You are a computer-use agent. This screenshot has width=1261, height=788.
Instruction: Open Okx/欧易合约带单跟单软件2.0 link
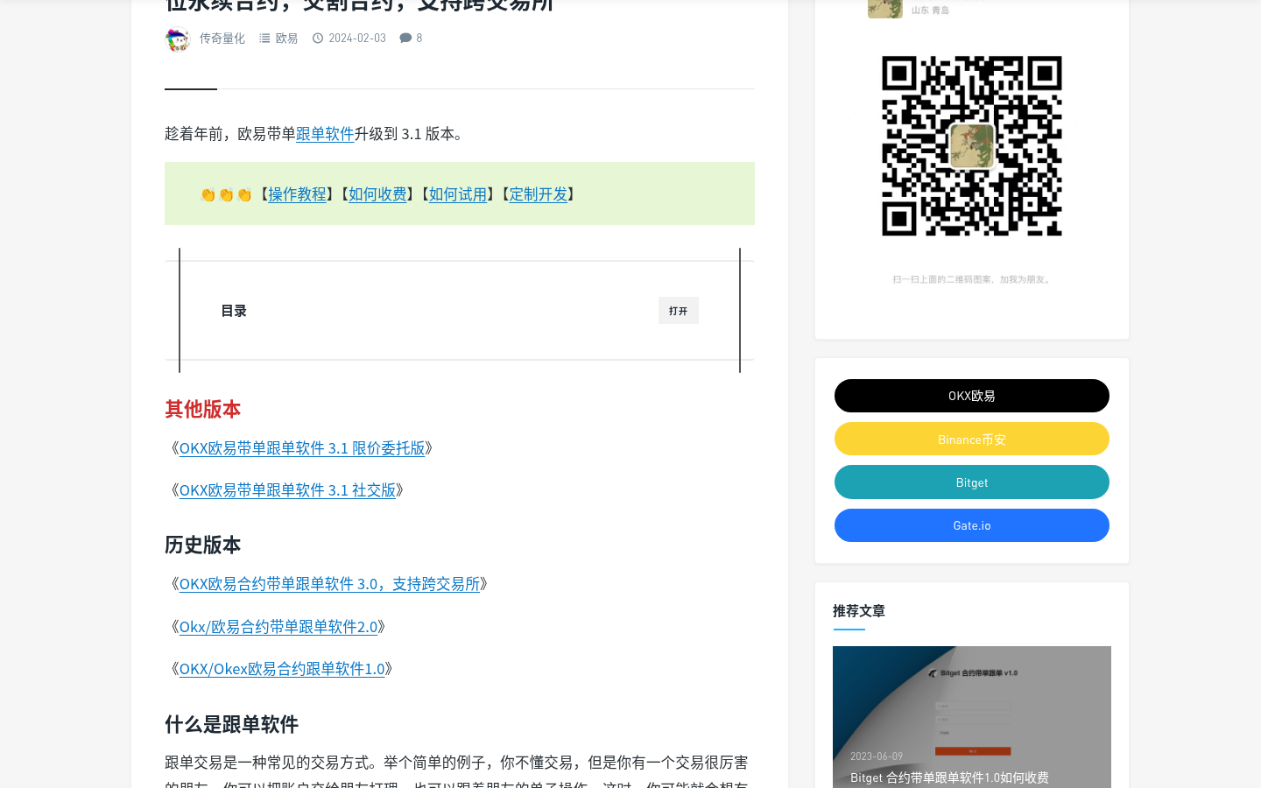(x=278, y=627)
